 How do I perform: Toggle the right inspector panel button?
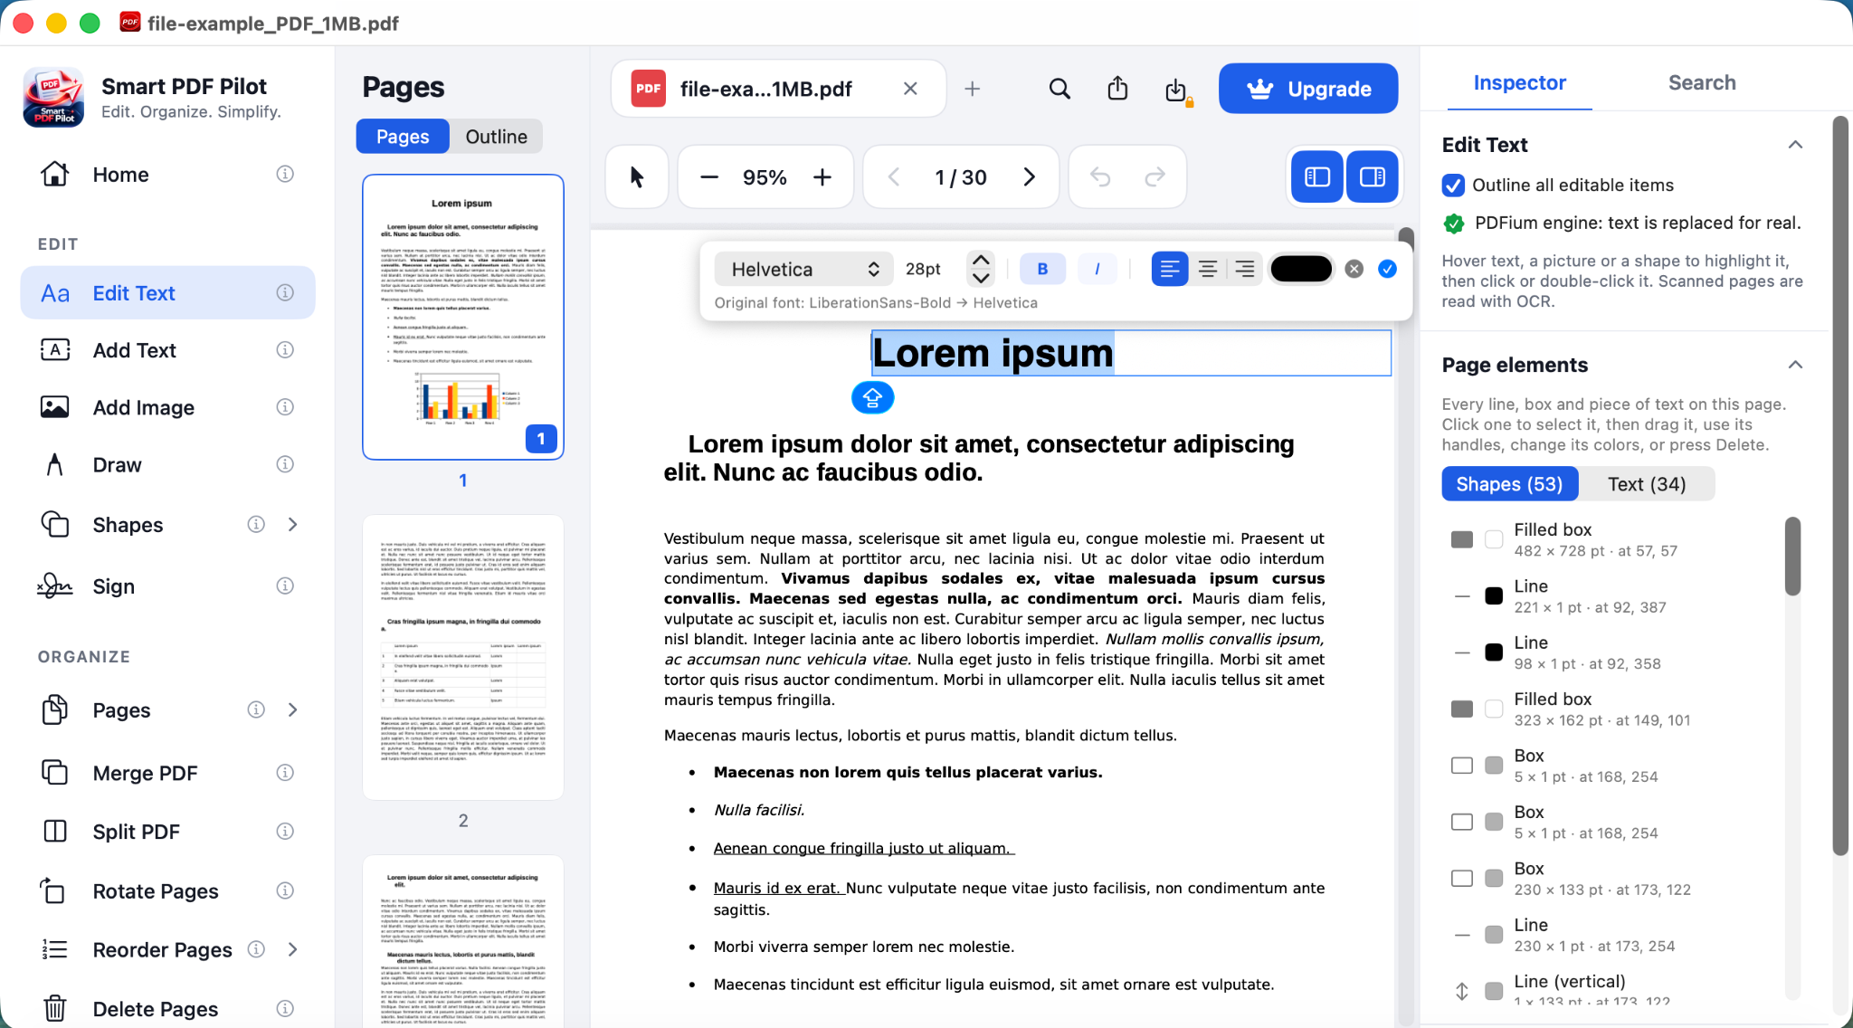tap(1373, 176)
